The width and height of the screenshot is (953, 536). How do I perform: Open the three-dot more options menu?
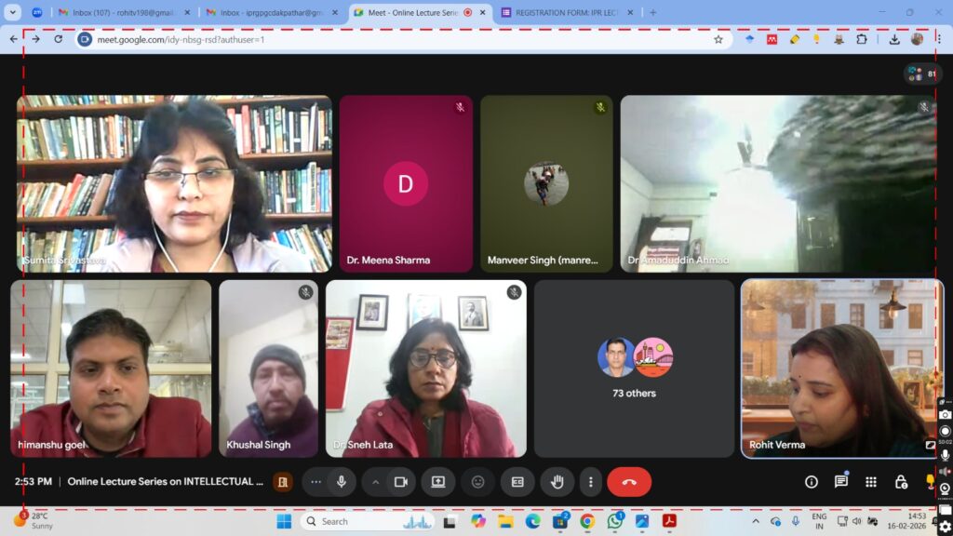click(x=590, y=482)
